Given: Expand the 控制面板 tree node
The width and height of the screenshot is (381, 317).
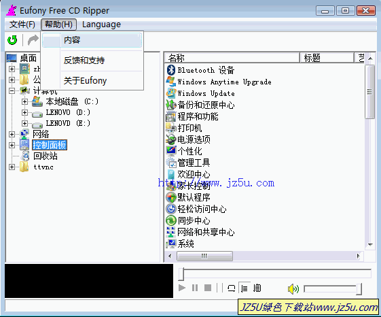Looking at the screenshot, I should pyautogui.click(x=12, y=145).
